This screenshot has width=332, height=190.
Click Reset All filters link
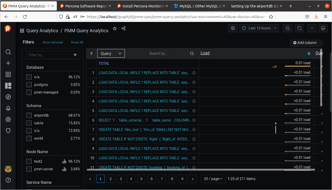pyautogui.click(x=77, y=42)
